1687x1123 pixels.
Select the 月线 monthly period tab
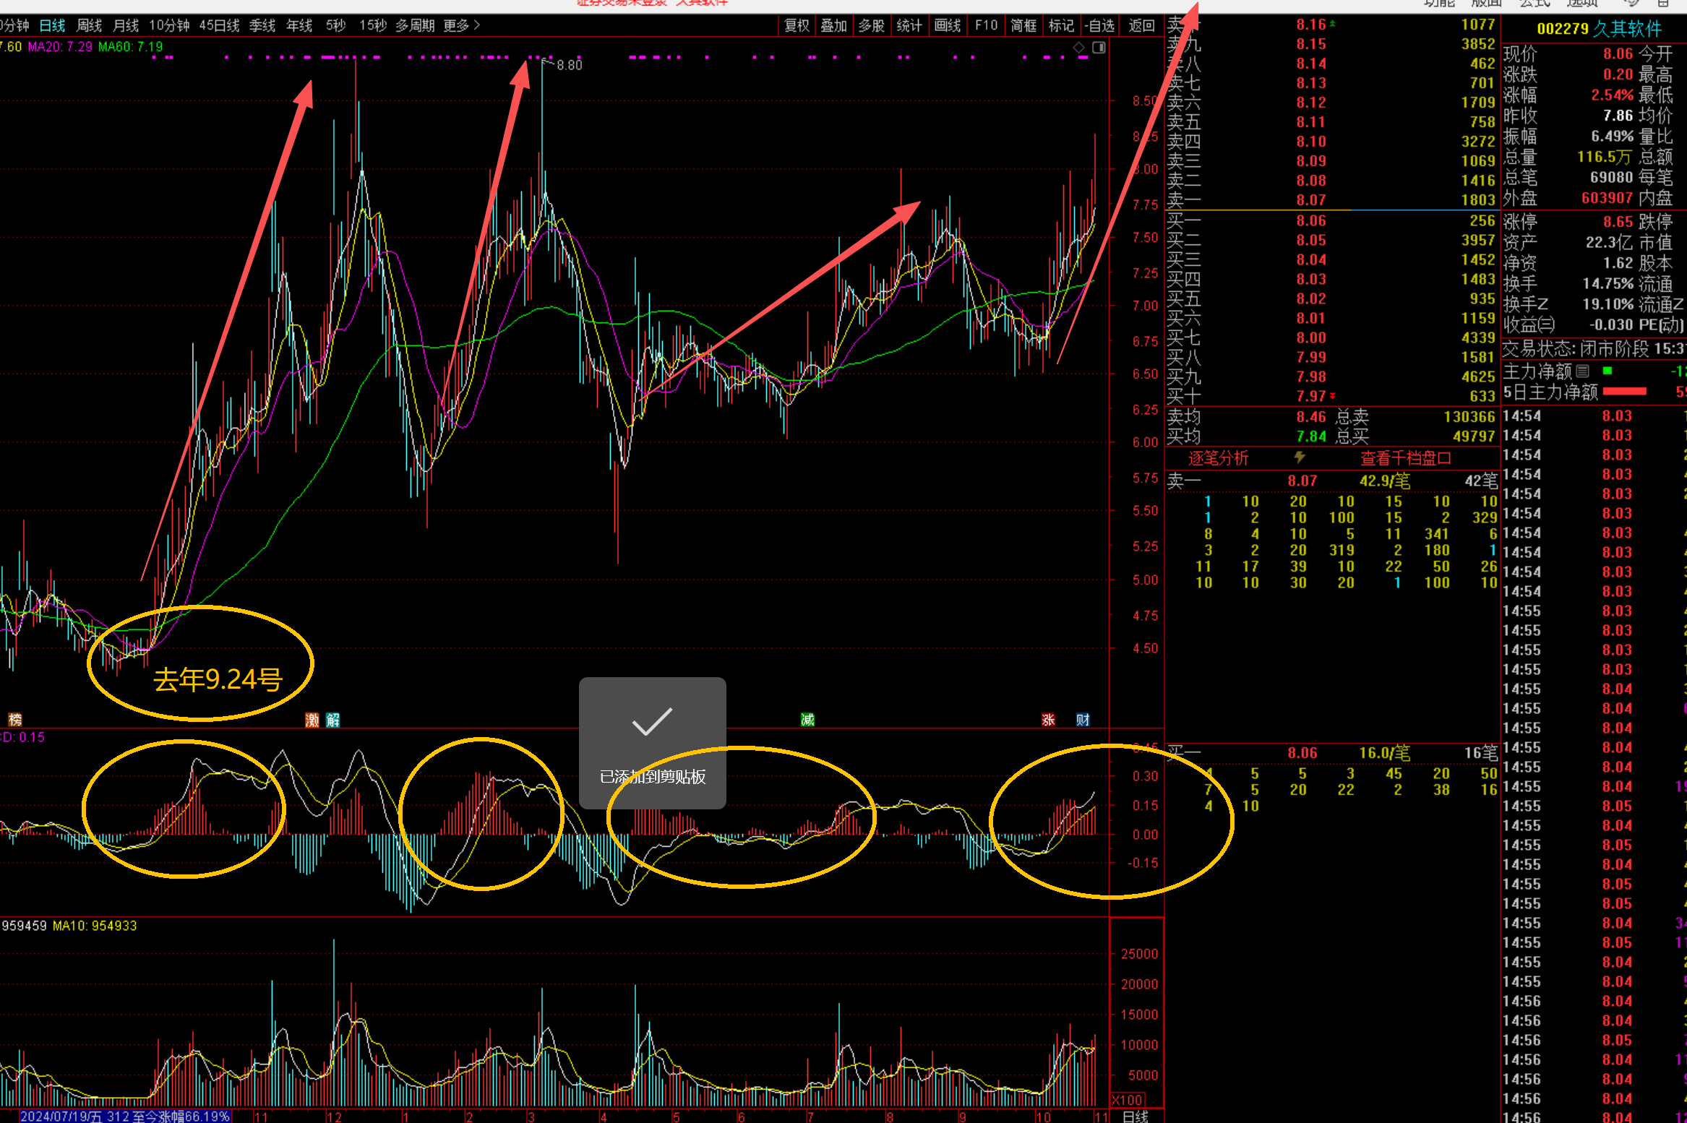coord(126,26)
